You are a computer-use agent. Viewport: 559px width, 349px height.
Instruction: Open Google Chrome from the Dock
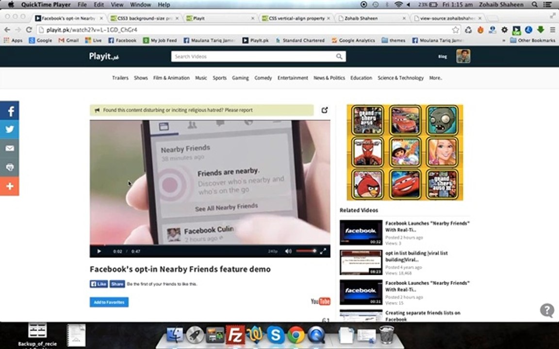tap(296, 335)
